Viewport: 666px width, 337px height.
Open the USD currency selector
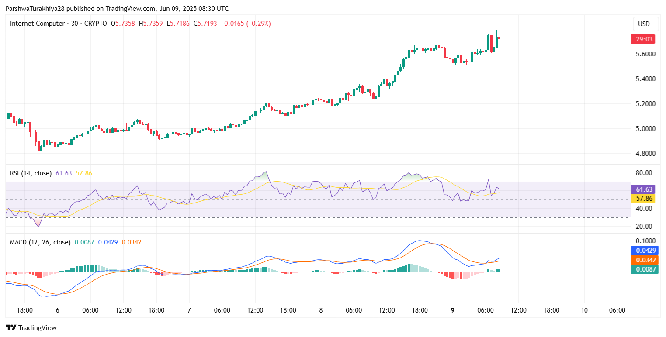tap(644, 24)
